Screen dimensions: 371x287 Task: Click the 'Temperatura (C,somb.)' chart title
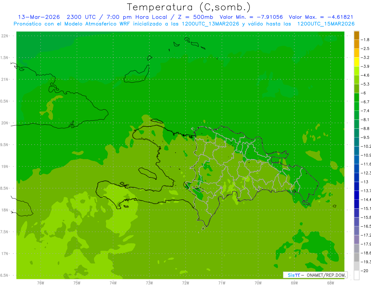click(189, 7)
